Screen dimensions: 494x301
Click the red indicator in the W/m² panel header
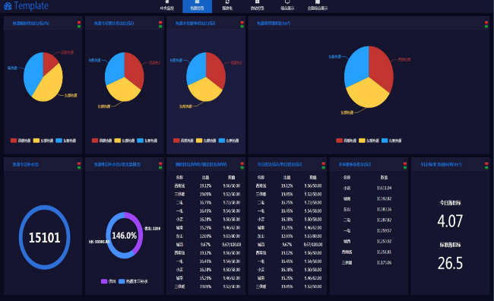pos(486,163)
